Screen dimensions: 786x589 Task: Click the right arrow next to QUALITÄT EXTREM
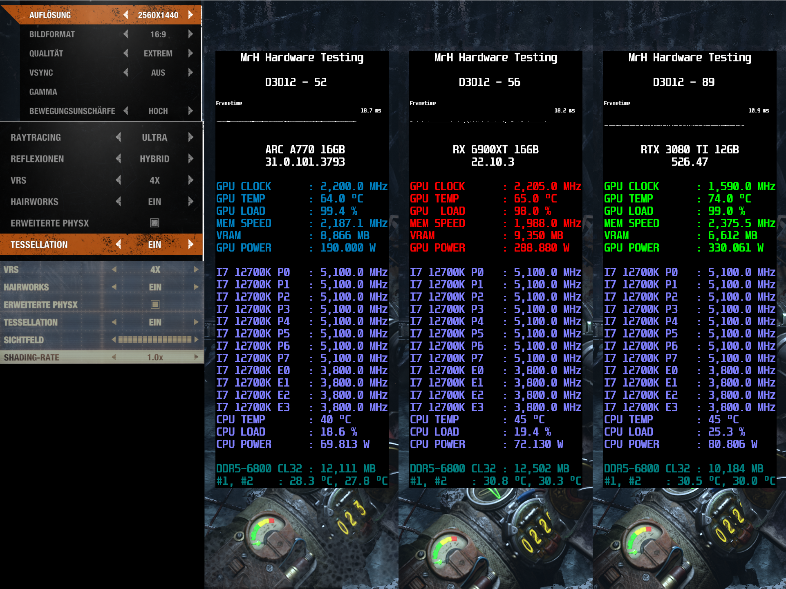pos(190,53)
